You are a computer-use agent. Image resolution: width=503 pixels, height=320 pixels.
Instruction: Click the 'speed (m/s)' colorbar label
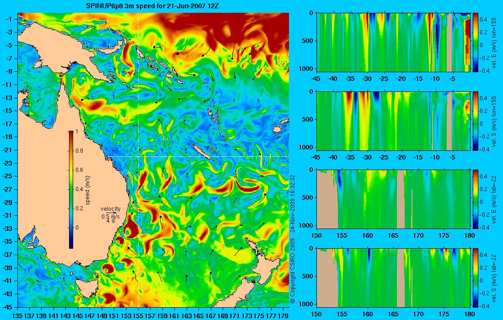click(x=88, y=190)
